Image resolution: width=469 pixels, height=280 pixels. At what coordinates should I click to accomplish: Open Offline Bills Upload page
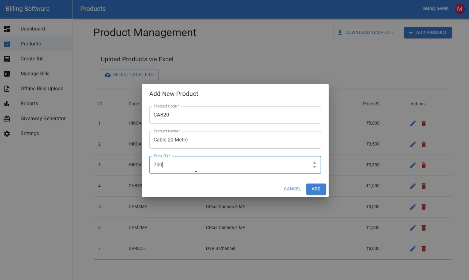42,89
